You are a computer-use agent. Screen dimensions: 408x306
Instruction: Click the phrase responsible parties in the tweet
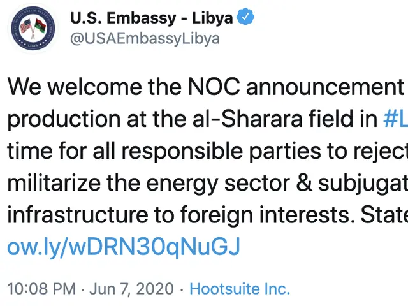(x=221, y=152)
